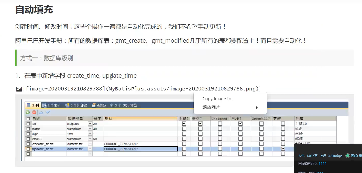
Task: Tick the row checkbox beside create_time
Action: coord(28,144)
